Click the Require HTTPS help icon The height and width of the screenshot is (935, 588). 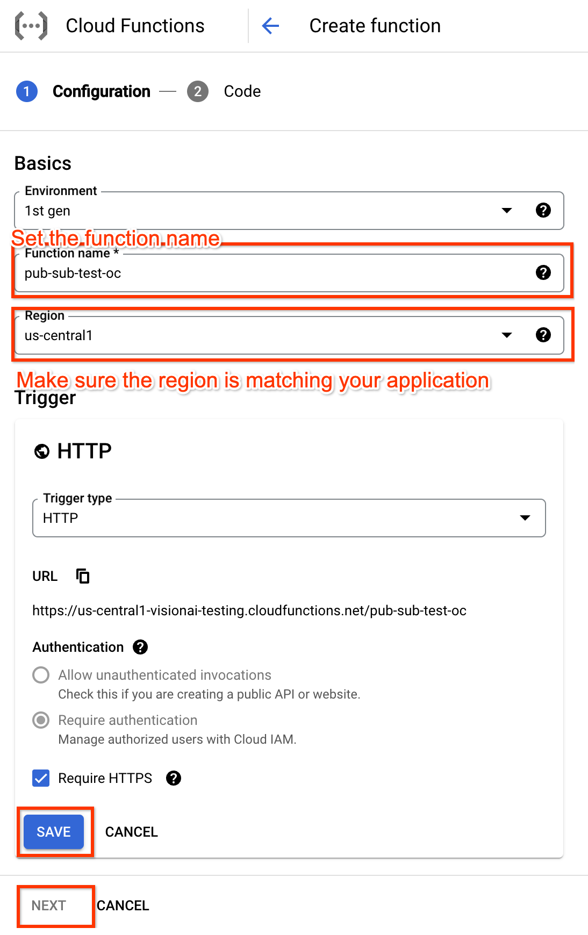[174, 778]
